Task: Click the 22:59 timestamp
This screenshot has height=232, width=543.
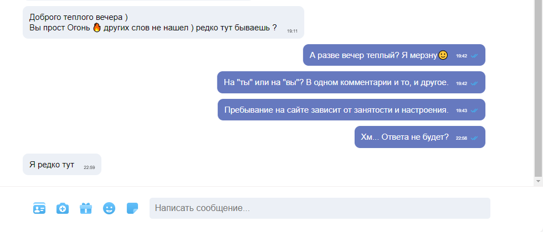Action: (89, 167)
